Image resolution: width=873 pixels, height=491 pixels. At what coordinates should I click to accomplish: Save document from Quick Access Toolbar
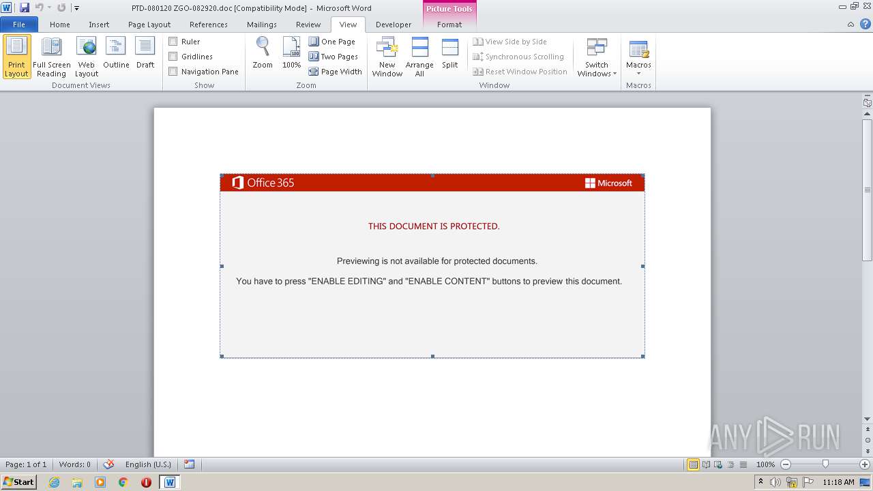pos(25,8)
